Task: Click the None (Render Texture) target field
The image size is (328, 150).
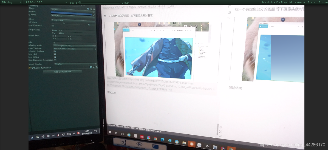Action: (x=73, y=49)
